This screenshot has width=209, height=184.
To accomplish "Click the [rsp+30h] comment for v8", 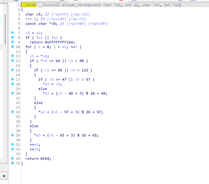I will (x=75, y=24).
